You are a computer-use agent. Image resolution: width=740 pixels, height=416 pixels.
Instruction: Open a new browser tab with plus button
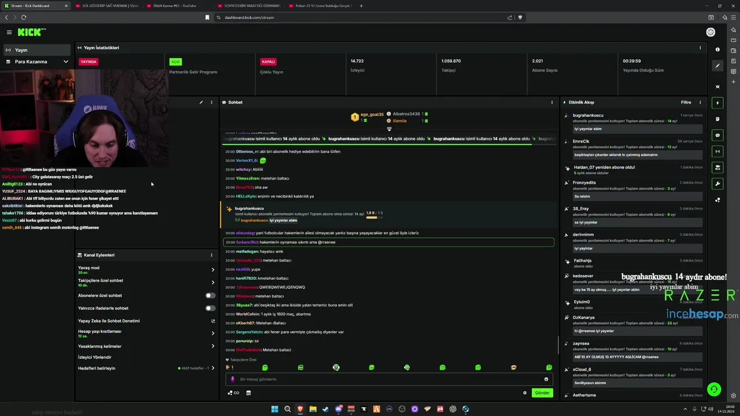[x=361, y=6]
